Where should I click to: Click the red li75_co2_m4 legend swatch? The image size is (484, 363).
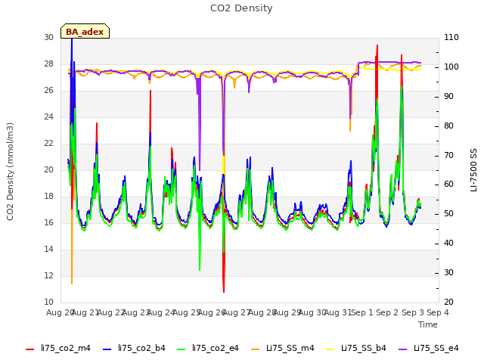tap(30, 349)
